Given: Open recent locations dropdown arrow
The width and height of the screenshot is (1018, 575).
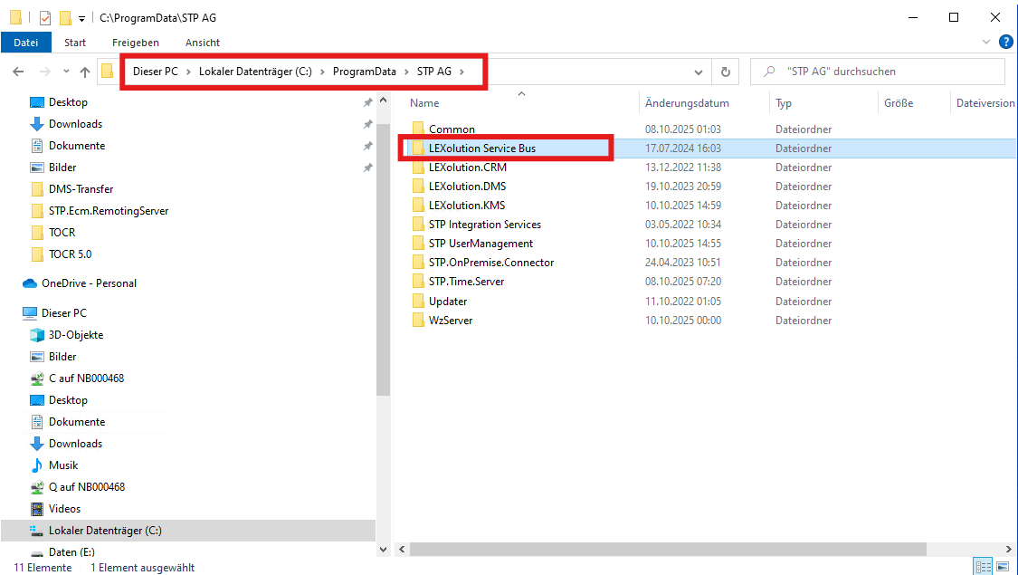Looking at the screenshot, I should [x=66, y=72].
